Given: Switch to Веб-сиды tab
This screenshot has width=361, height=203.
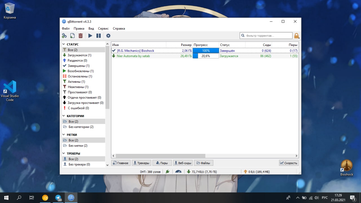Looking at the screenshot, I should pyautogui.click(x=182, y=163).
